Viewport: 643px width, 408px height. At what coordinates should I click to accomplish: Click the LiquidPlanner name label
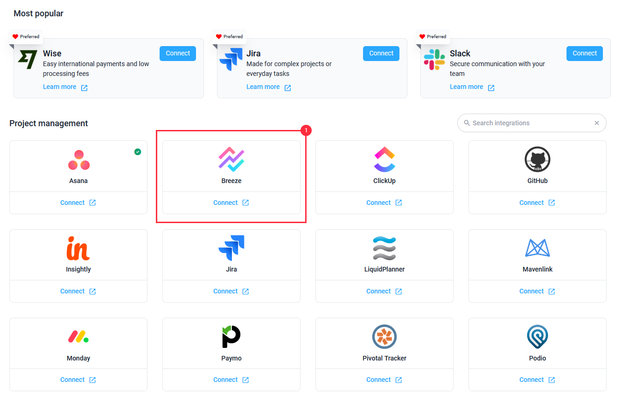tap(384, 269)
